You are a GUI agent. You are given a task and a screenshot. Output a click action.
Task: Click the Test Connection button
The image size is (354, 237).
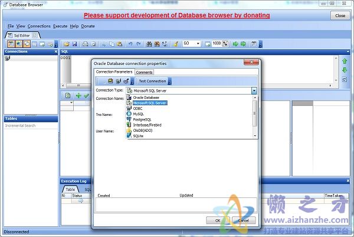pos(152,81)
